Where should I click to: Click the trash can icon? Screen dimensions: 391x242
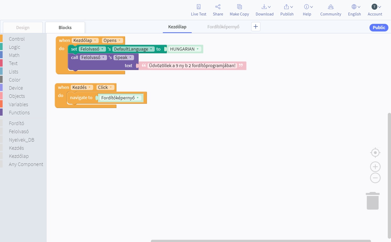click(372, 201)
